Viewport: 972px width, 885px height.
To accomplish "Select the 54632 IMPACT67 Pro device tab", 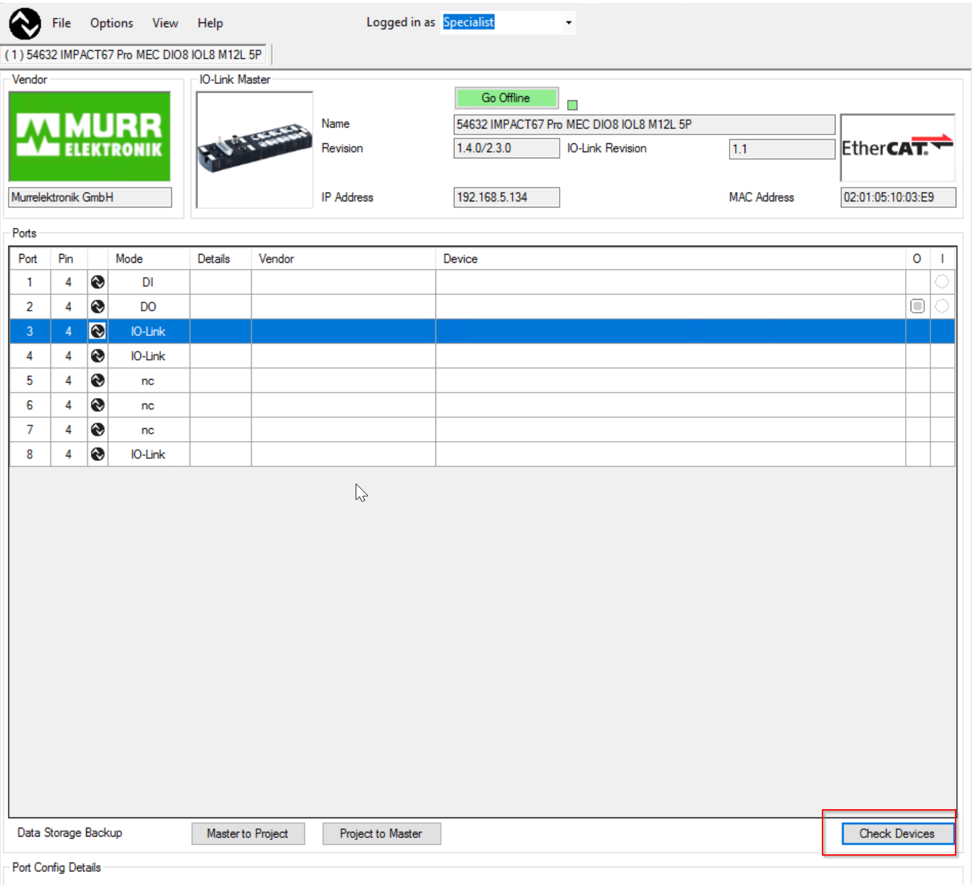I will pos(133,55).
